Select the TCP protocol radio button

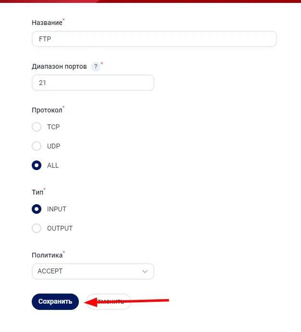tap(37, 127)
